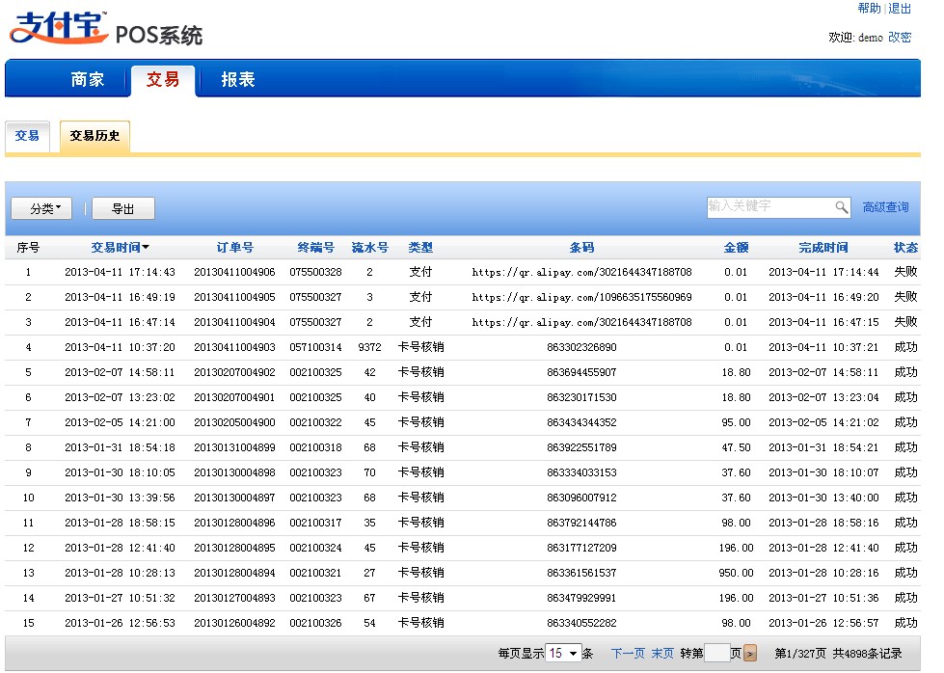Sort by 条码 column header
Image resolution: width=944 pixels, height=673 pixels.
(x=581, y=248)
